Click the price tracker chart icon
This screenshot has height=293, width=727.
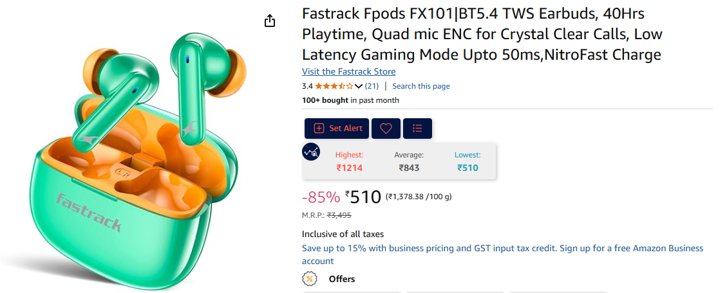coord(310,152)
